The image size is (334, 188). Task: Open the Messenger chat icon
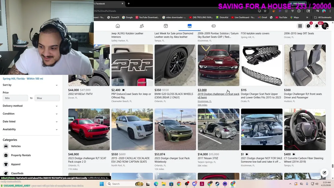(x=308, y=26)
